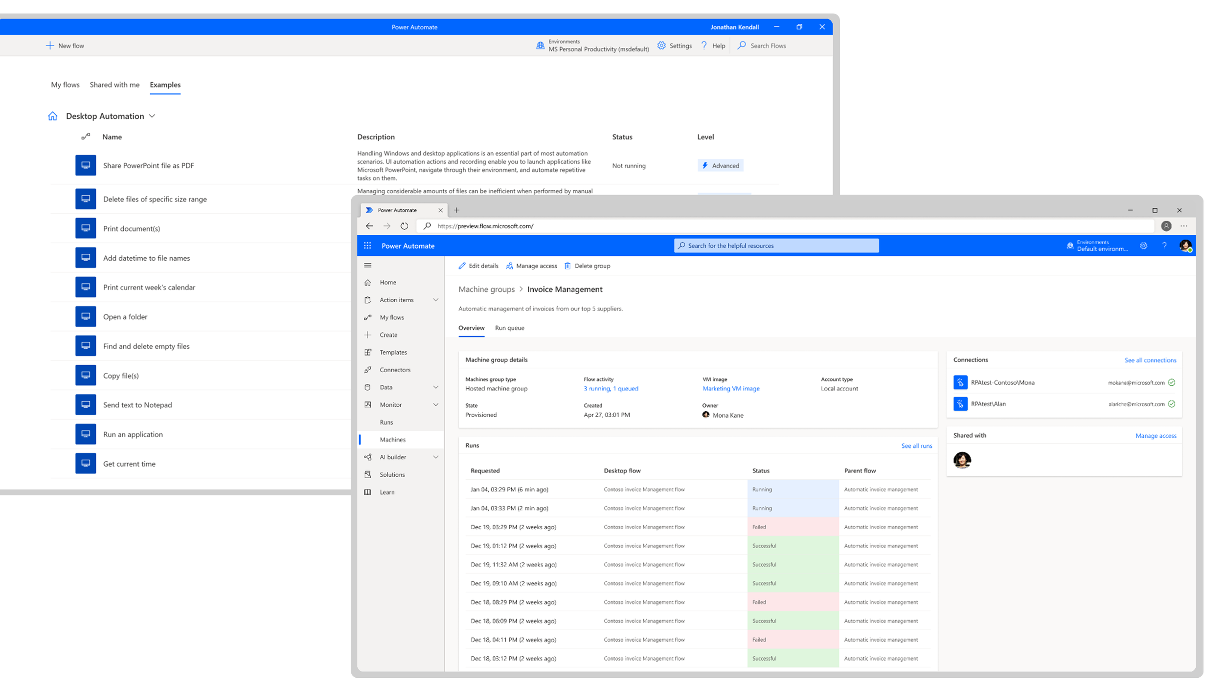Image resolution: width=1223 pixels, height=690 pixels.
Task: Switch to the Run queue tab
Action: tap(509, 328)
